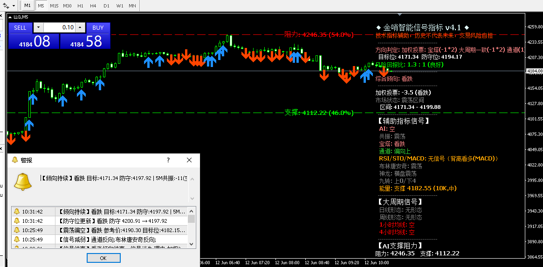Click bell icon of 【震荡偏空】 alert row
This screenshot has width=543, height=267.
click(x=16, y=230)
